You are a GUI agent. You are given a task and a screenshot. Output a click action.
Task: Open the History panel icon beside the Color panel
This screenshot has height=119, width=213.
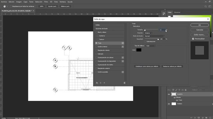pyautogui.click(x=164, y=14)
